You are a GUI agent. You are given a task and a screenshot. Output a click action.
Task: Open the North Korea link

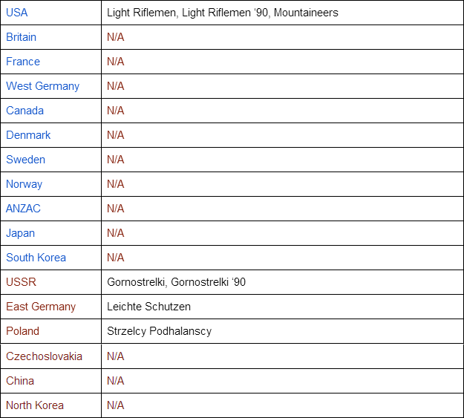click(x=35, y=405)
